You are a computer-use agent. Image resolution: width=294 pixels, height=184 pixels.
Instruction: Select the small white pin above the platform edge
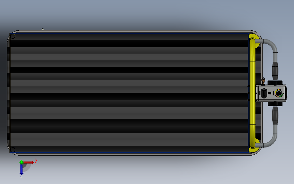(43, 29)
